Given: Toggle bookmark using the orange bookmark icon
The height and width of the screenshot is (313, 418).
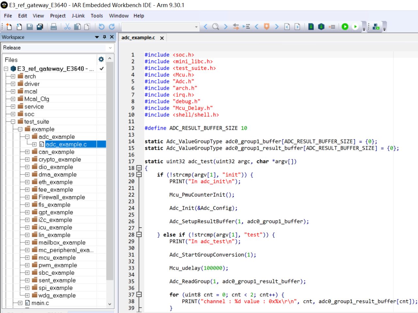Looking at the screenshot, I should coord(266,27).
